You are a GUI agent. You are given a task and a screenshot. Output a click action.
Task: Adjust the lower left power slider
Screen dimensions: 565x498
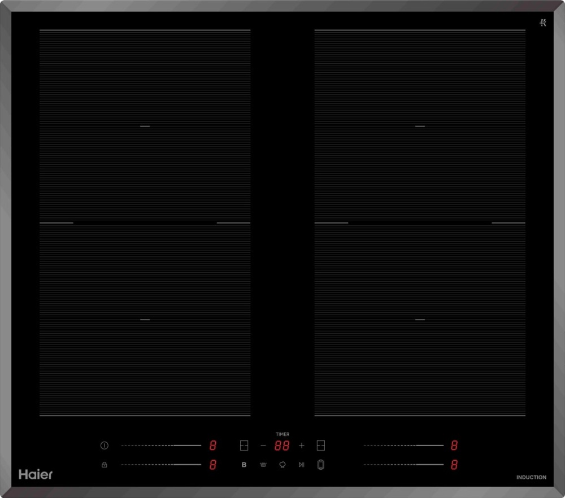click(x=161, y=465)
